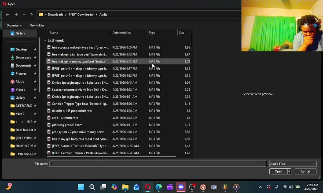
Task: Open File Explorer from the taskbar
Action: (125, 187)
